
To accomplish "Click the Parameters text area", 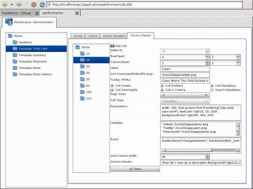I will point(200,113).
